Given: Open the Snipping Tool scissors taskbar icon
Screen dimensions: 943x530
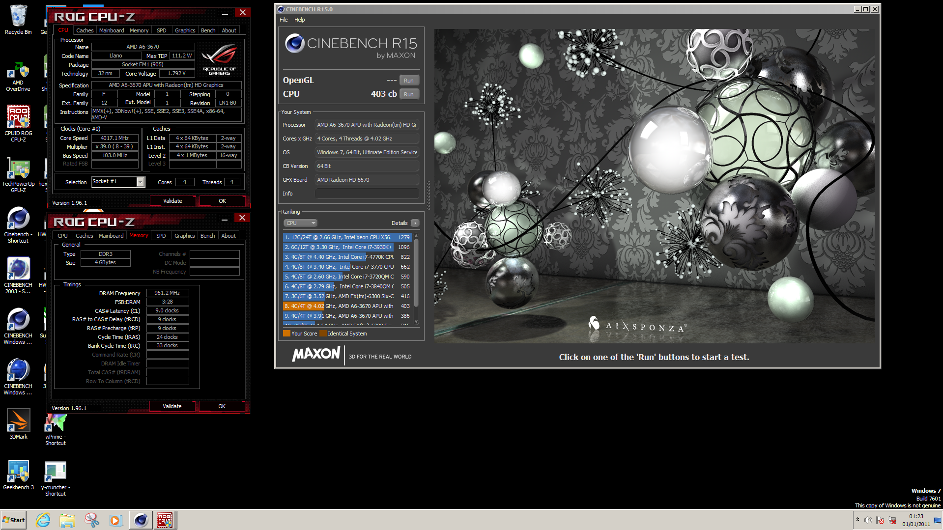Looking at the screenshot, I should (x=91, y=520).
